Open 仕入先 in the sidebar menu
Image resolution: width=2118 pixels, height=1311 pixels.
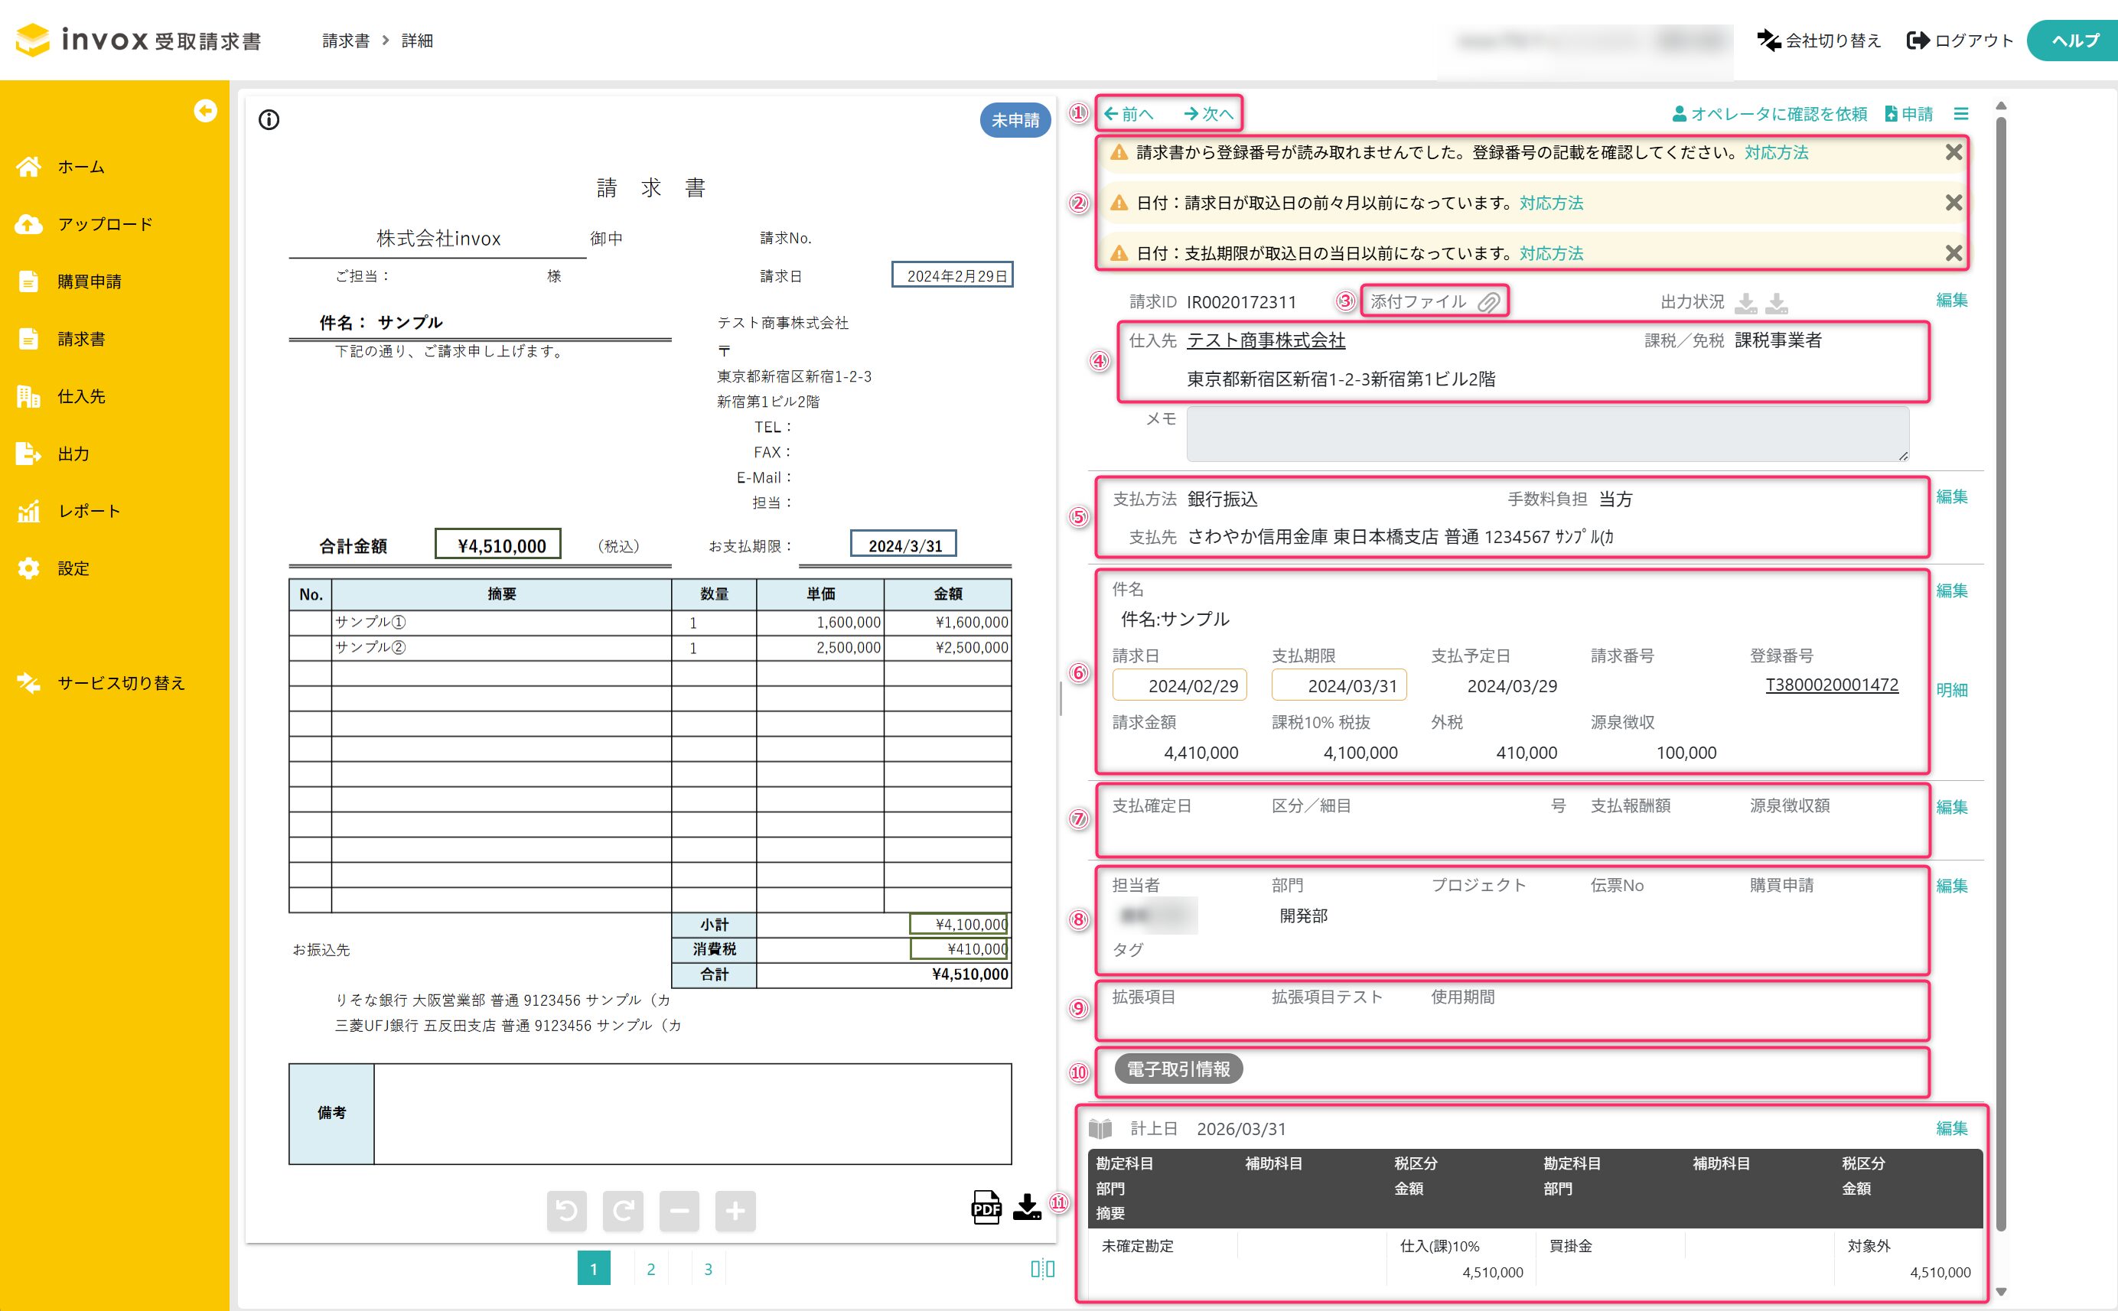point(80,396)
